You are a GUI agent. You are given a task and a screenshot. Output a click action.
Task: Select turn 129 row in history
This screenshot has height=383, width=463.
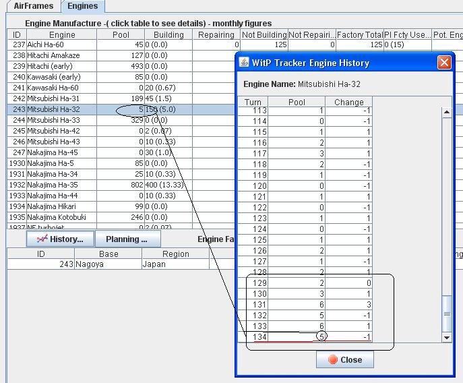pos(305,283)
